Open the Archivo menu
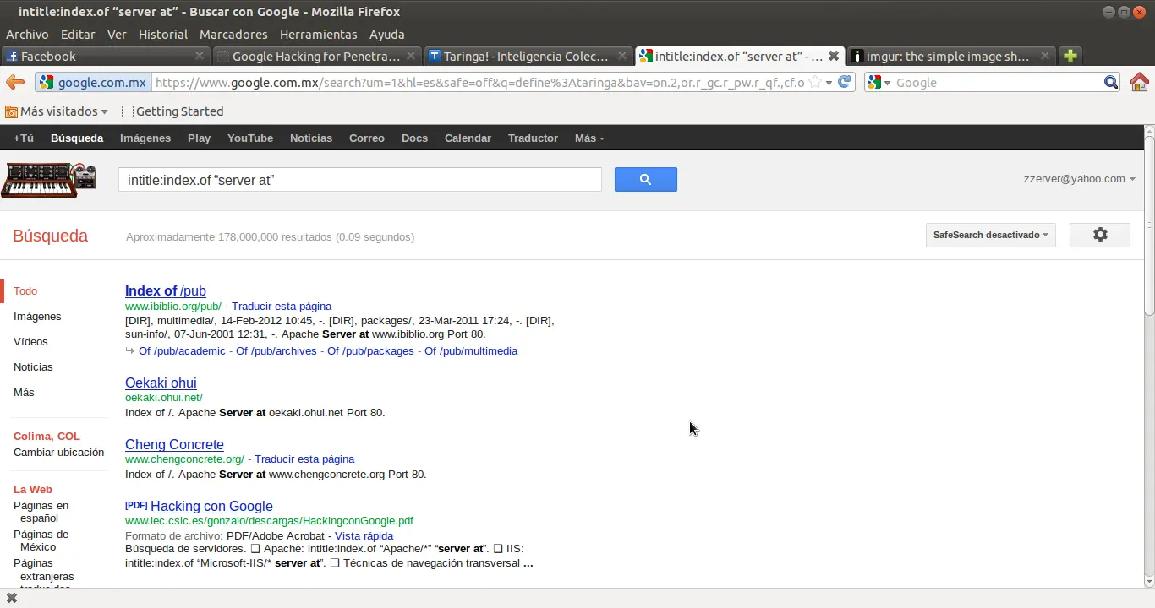This screenshot has width=1155, height=608. click(27, 35)
